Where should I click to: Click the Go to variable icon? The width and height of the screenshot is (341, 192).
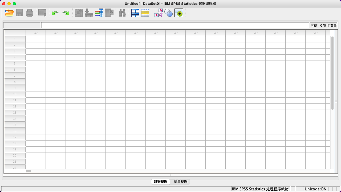(89, 13)
